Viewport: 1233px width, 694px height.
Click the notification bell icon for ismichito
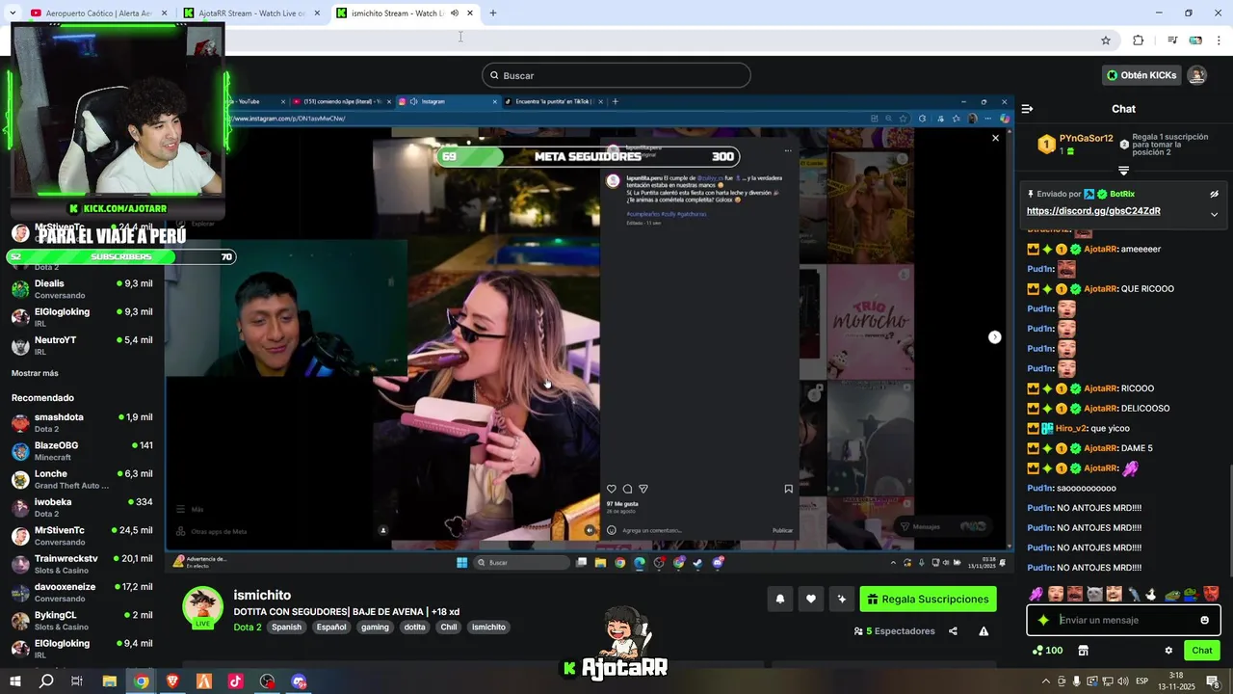tap(779, 599)
